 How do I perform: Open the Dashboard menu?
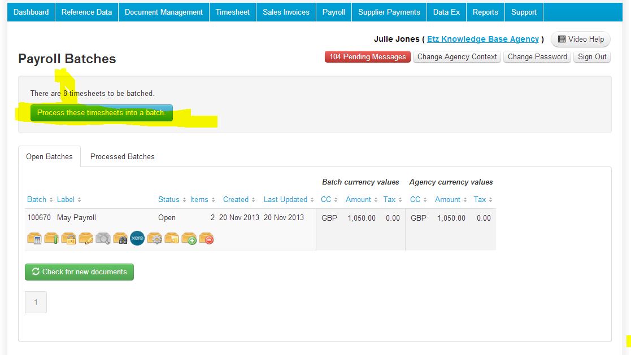[x=31, y=12]
